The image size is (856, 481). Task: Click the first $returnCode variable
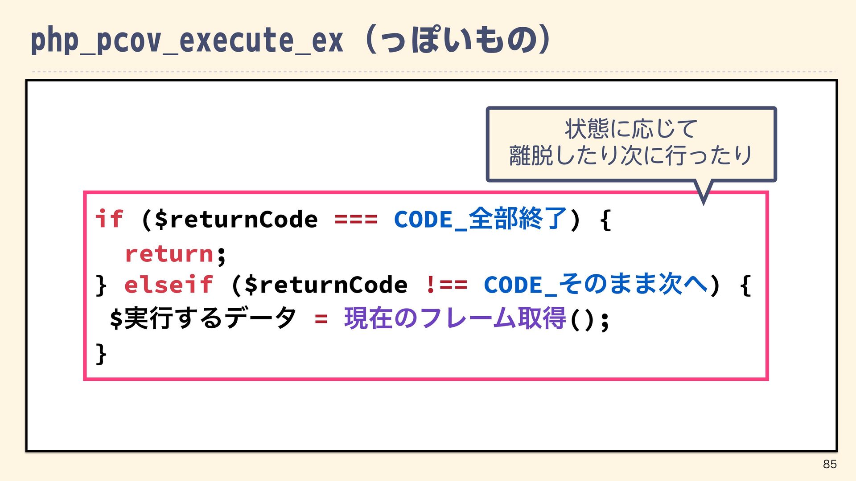tap(236, 219)
